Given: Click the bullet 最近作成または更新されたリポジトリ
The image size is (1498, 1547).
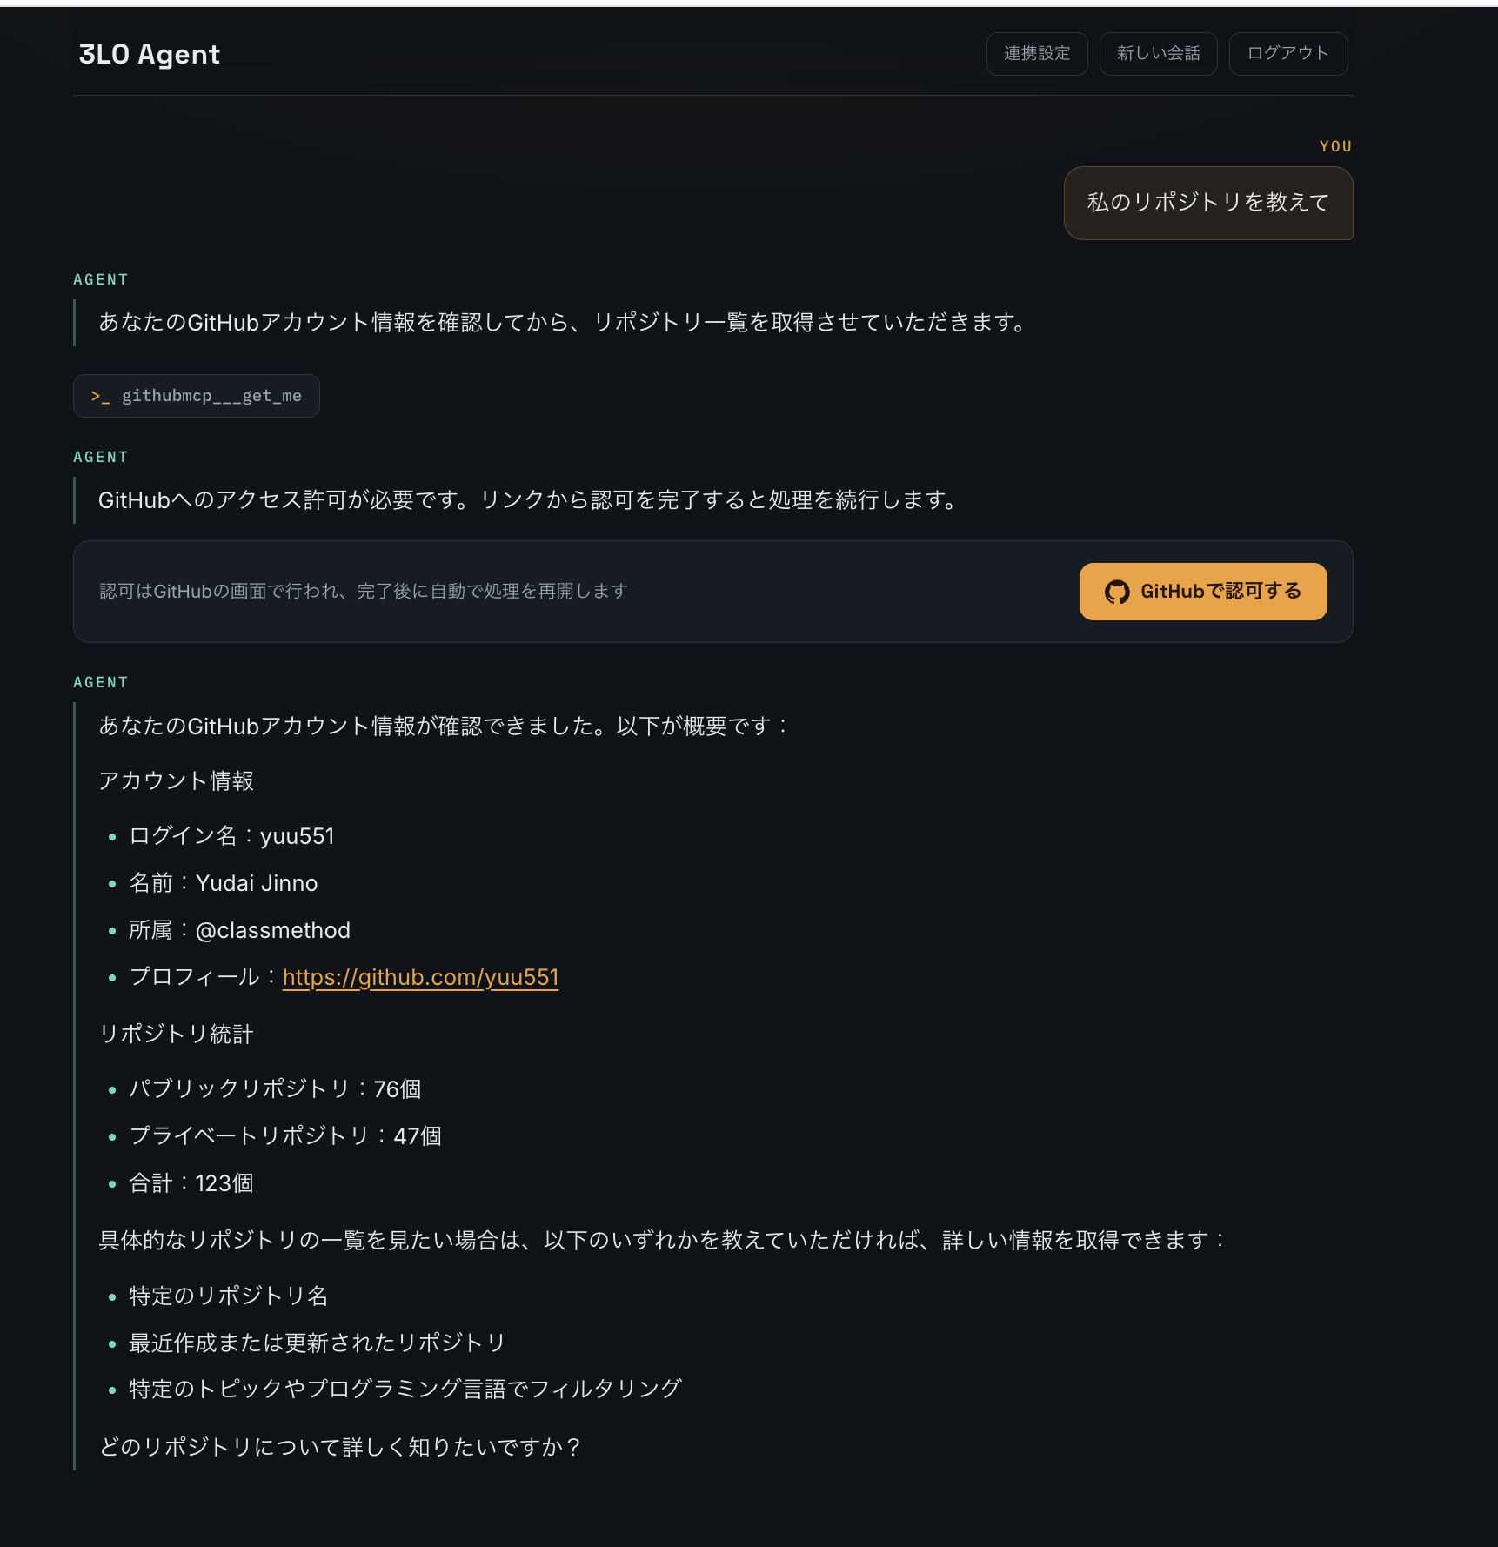Looking at the screenshot, I should pos(318,1343).
